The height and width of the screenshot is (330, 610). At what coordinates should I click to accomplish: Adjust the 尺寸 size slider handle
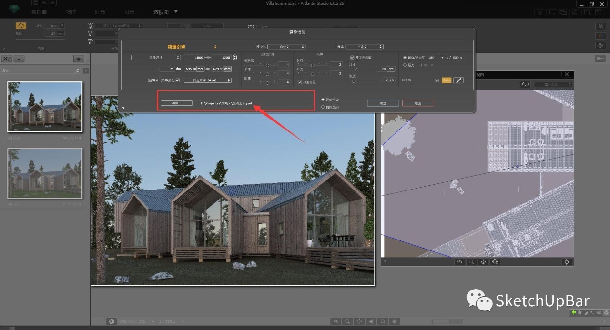(x=356, y=70)
